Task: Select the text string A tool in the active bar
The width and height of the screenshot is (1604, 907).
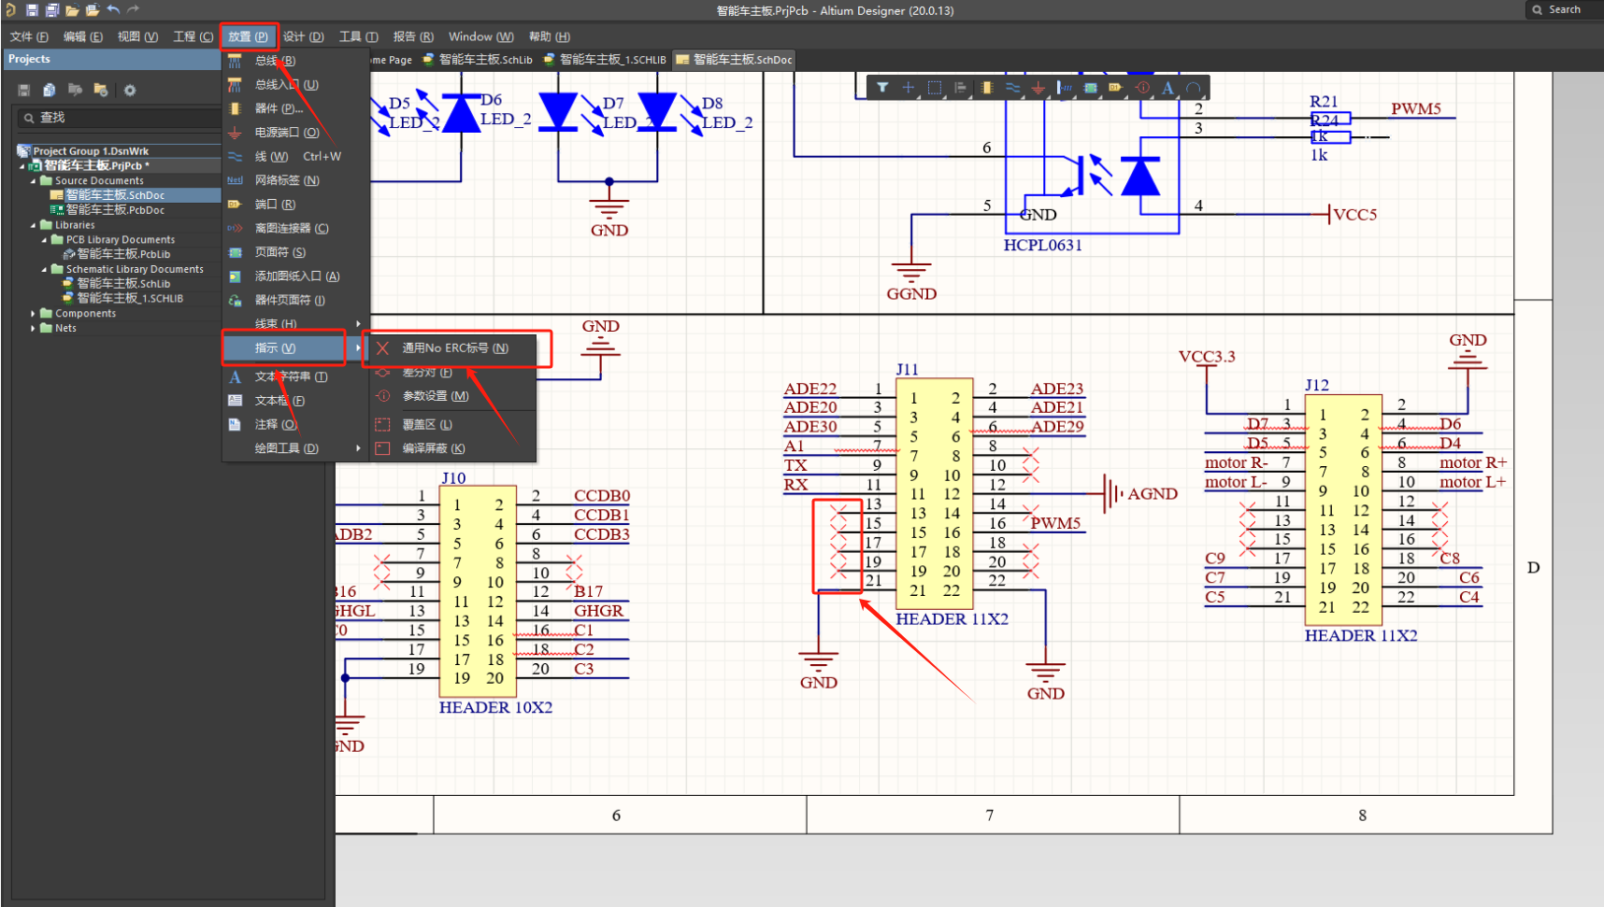Action: tap(1167, 87)
